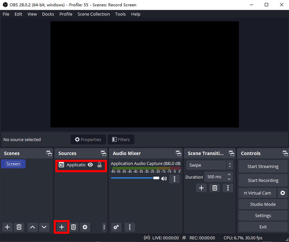Viewport: 289px width, 242px height.
Task: Open Application Audio Capture track options menu
Action: [x=174, y=179]
